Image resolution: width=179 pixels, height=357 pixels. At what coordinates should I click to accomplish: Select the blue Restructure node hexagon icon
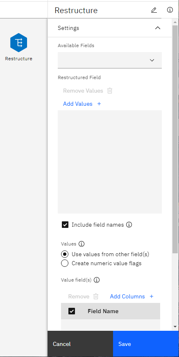[x=19, y=43]
